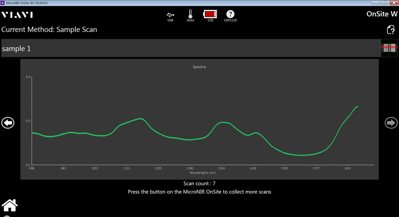Screen dimensions: 399x217
Task: Restore down the MicroNIR window
Action: (385, 3)
